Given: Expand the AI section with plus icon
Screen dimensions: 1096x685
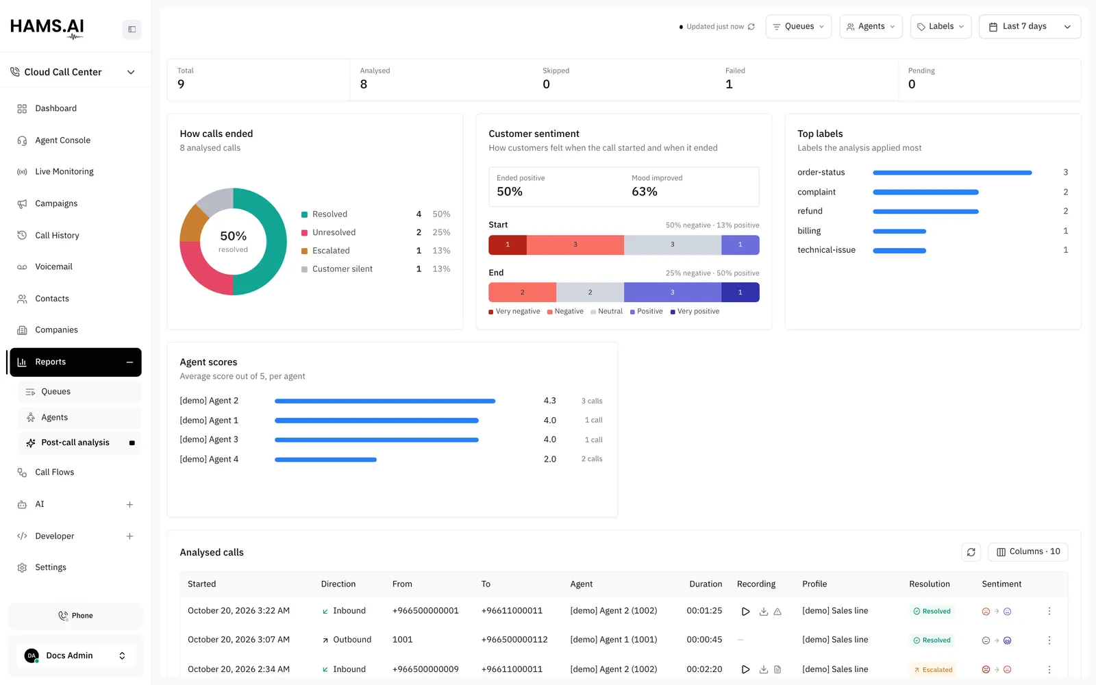Looking at the screenshot, I should click(x=129, y=505).
